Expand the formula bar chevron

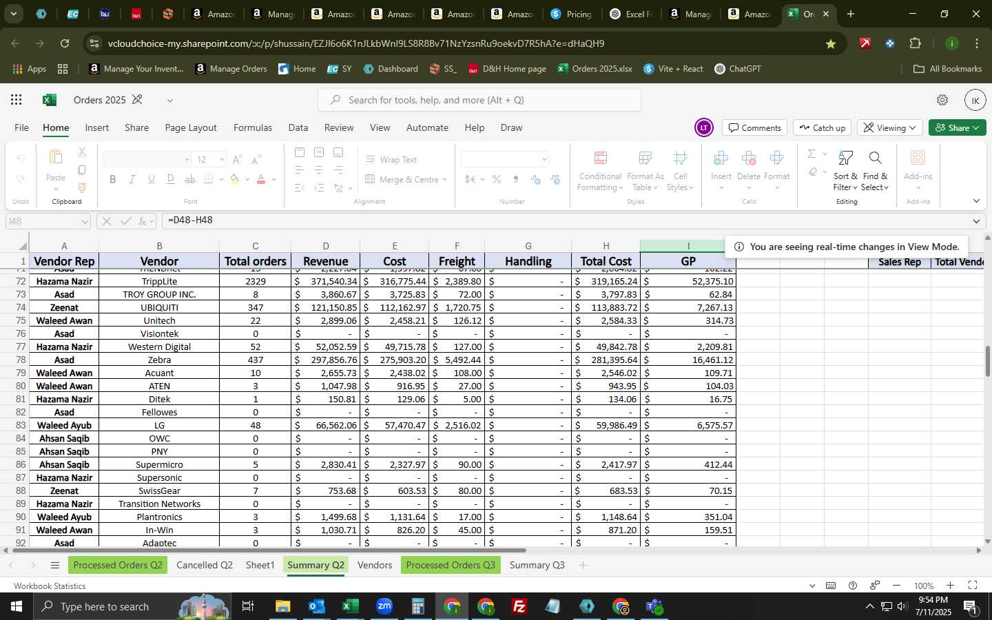tap(976, 221)
